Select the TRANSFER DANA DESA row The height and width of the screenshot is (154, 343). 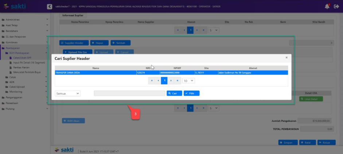click(96, 72)
